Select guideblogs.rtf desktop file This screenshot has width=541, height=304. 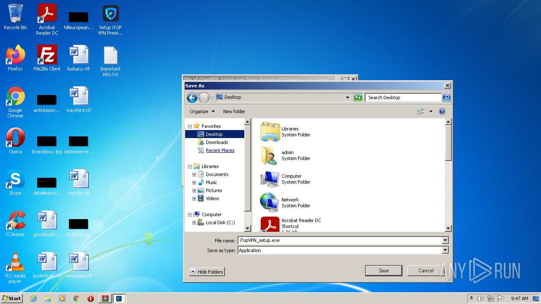(x=47, y=265)
